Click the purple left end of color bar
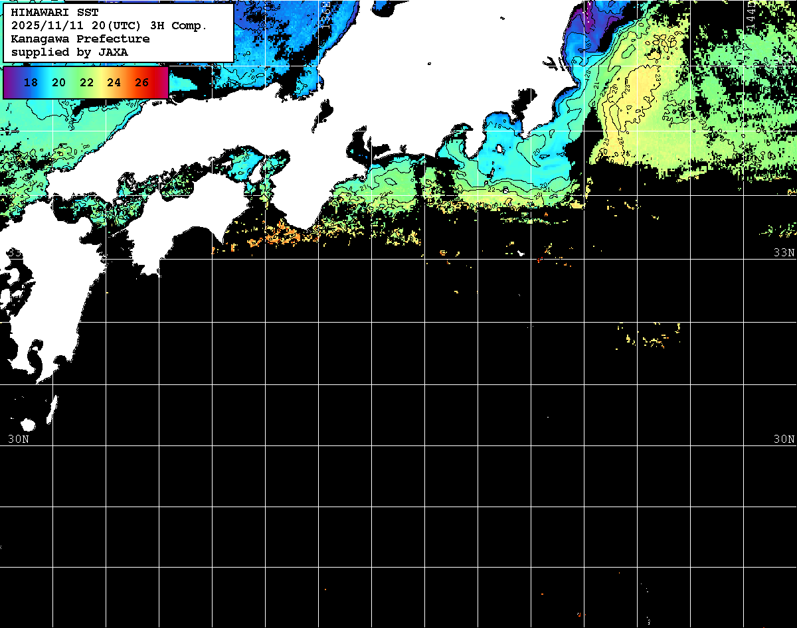797x628 pixels. point(8,82)
